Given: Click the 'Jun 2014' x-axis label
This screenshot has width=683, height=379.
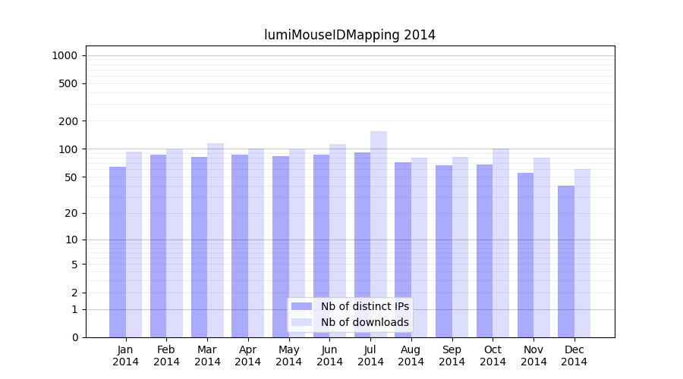Looking at the screenshot, I should [x=329, y=356].
